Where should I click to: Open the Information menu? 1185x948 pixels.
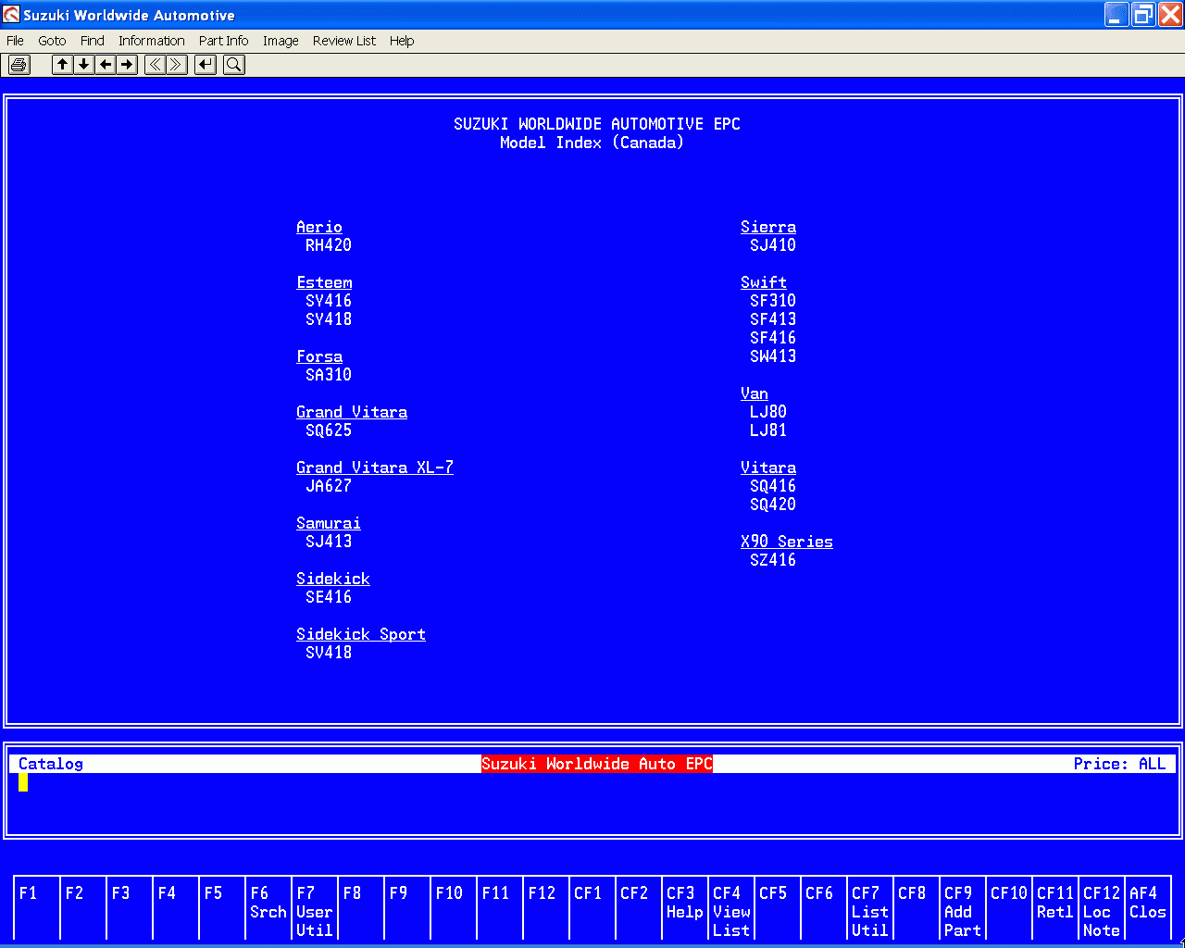tap(151, 41)
